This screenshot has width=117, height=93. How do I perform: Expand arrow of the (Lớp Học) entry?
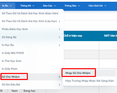60,21
